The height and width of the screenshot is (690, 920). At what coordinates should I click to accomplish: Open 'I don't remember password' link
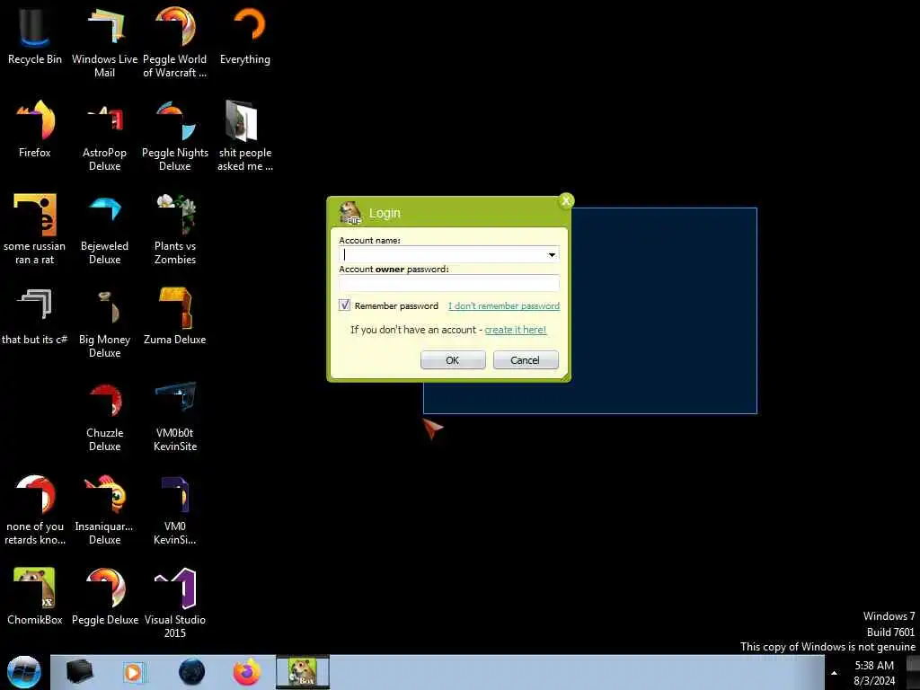coord(504,305)
